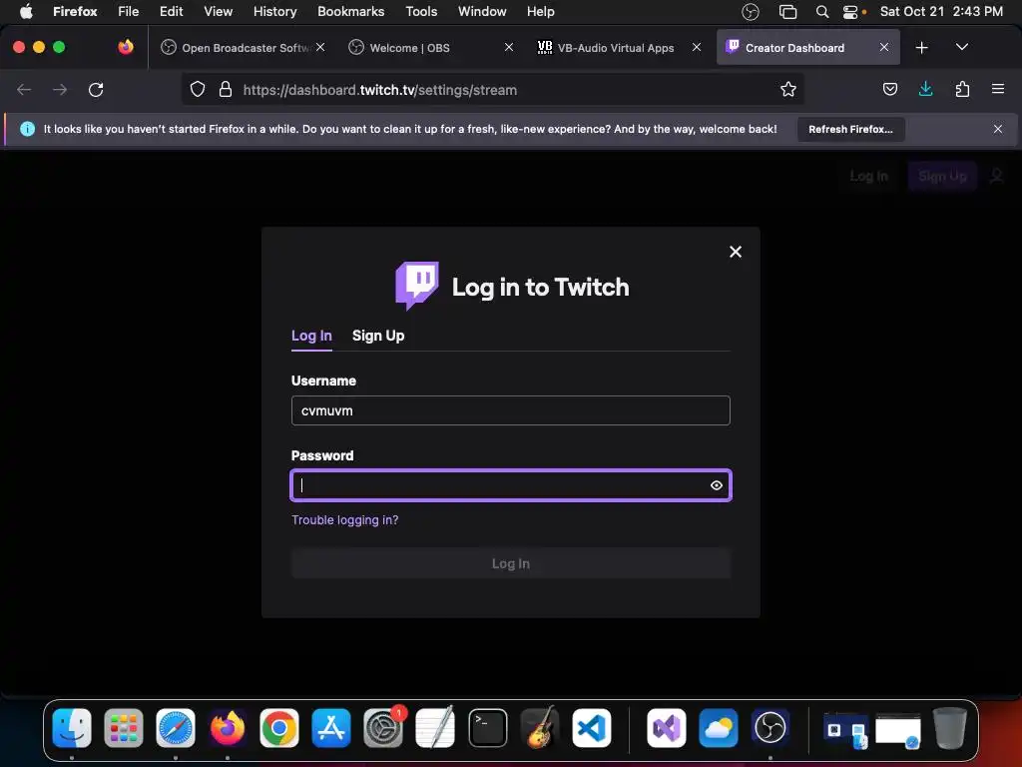Viewport: 1022px width, 767px height.
Task: Close the Welcome | OBS tab
Action: [509, 47]
